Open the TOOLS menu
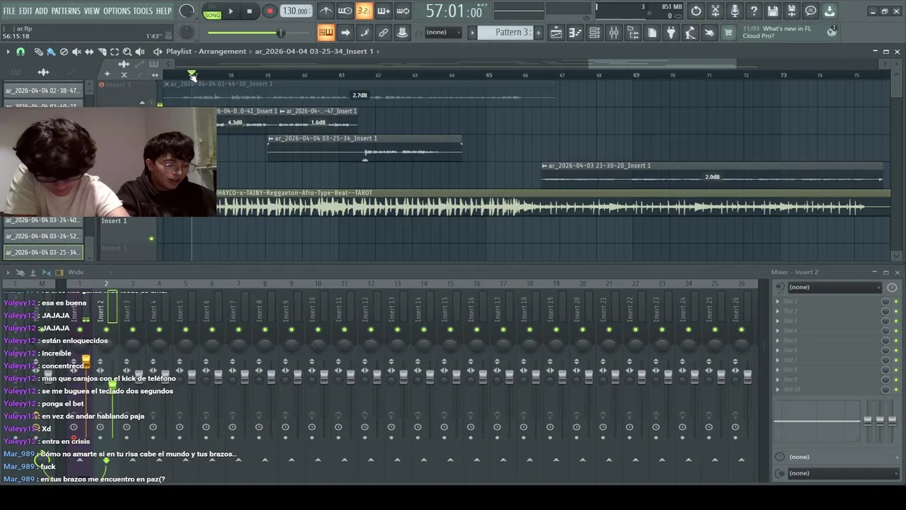This screenshot has width=906, height=510. (x=143, y=11)
